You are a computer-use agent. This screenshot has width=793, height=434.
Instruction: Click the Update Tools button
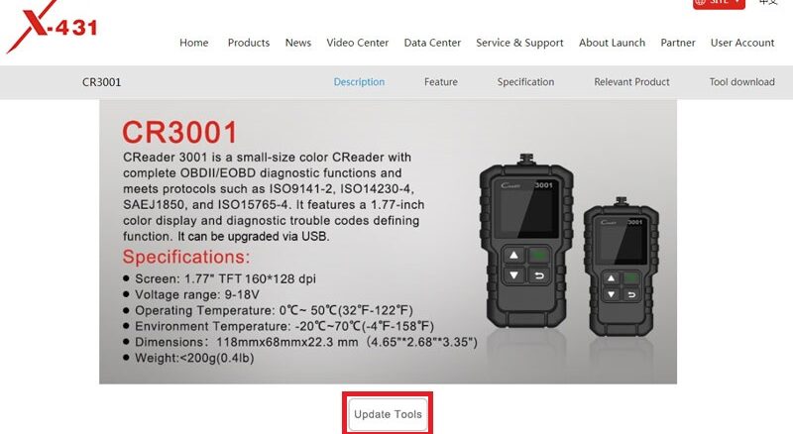(388, 414)
